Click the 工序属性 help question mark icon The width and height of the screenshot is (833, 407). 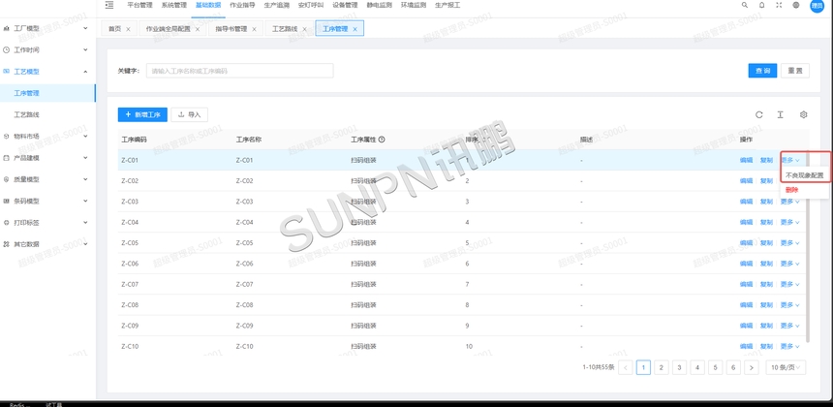click(x=382, y=140)
